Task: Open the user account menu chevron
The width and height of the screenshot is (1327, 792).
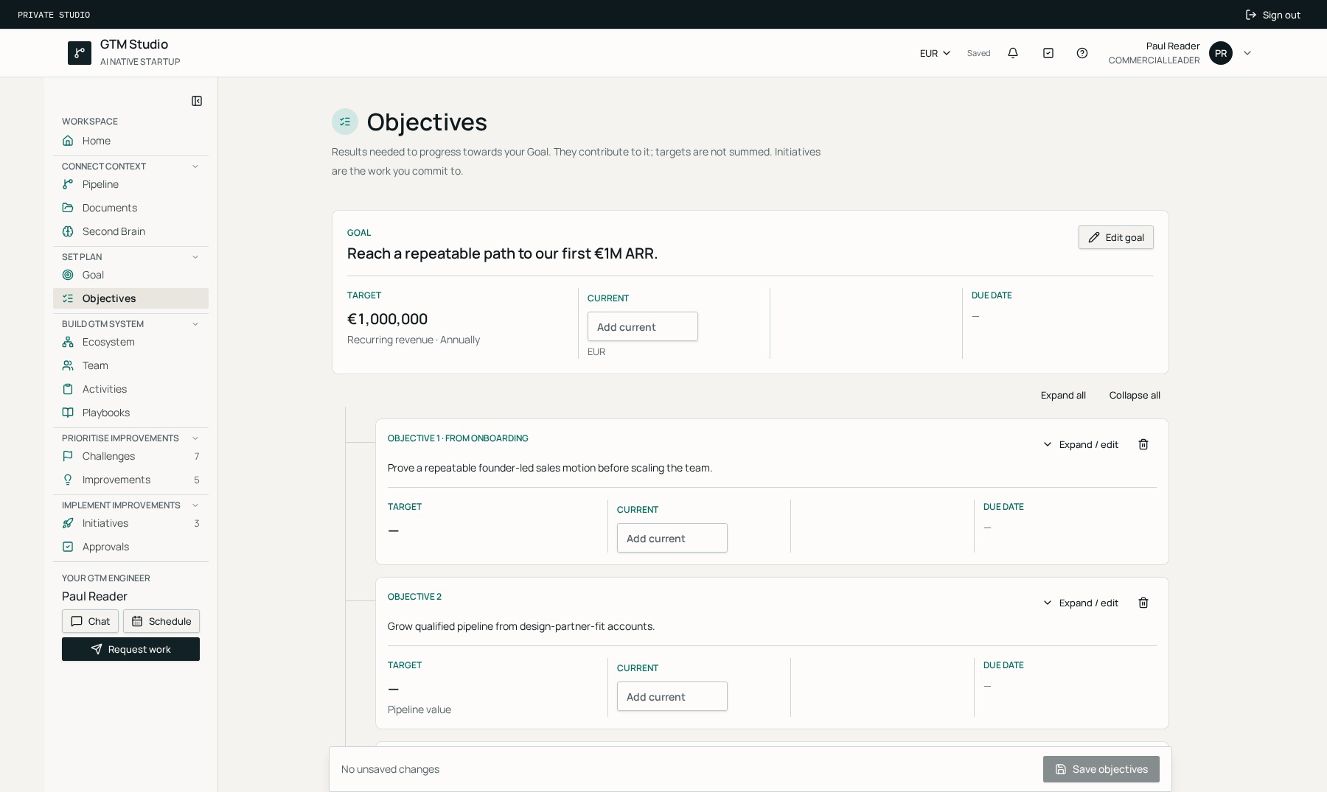Action: coord(1247,53)
